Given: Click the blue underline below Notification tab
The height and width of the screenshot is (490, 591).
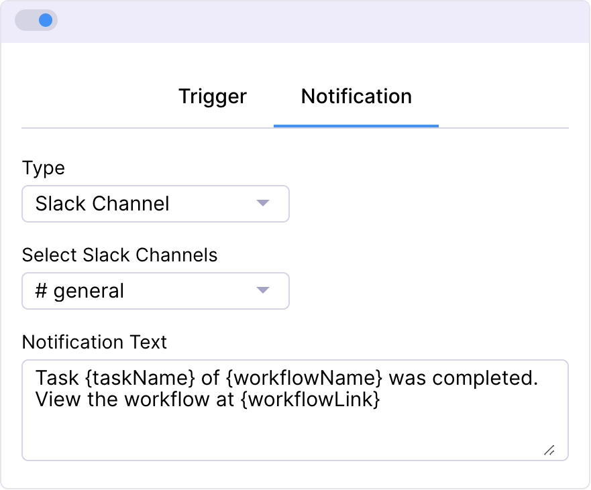Looking at the screenshot, I should [x=356, y=125].
